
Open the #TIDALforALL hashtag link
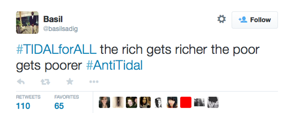point(56,50)
